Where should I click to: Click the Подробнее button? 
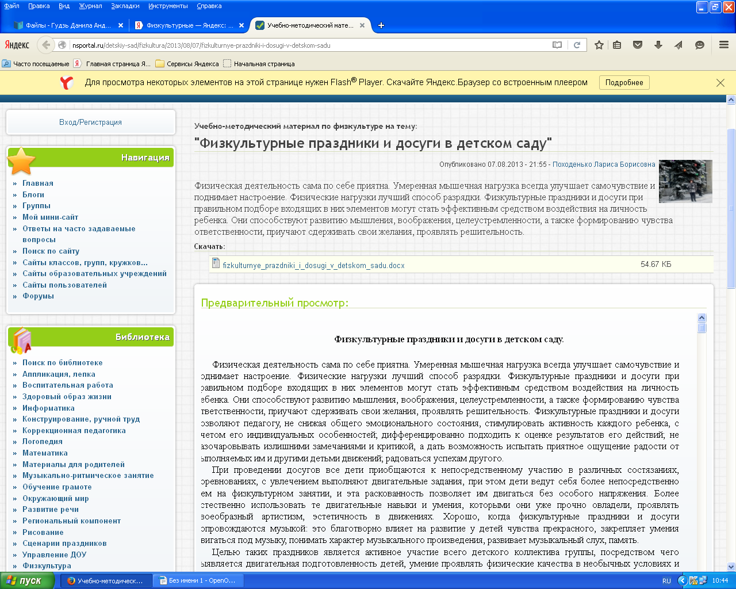click(x=624, y=83)
